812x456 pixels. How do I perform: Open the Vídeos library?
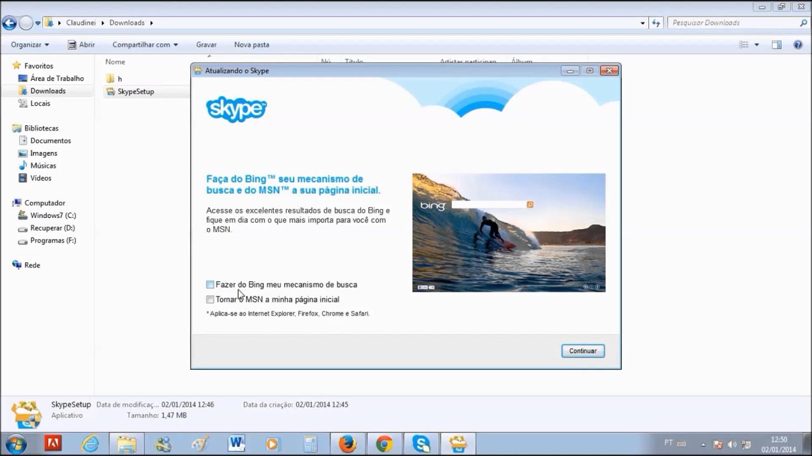(41, 178)
